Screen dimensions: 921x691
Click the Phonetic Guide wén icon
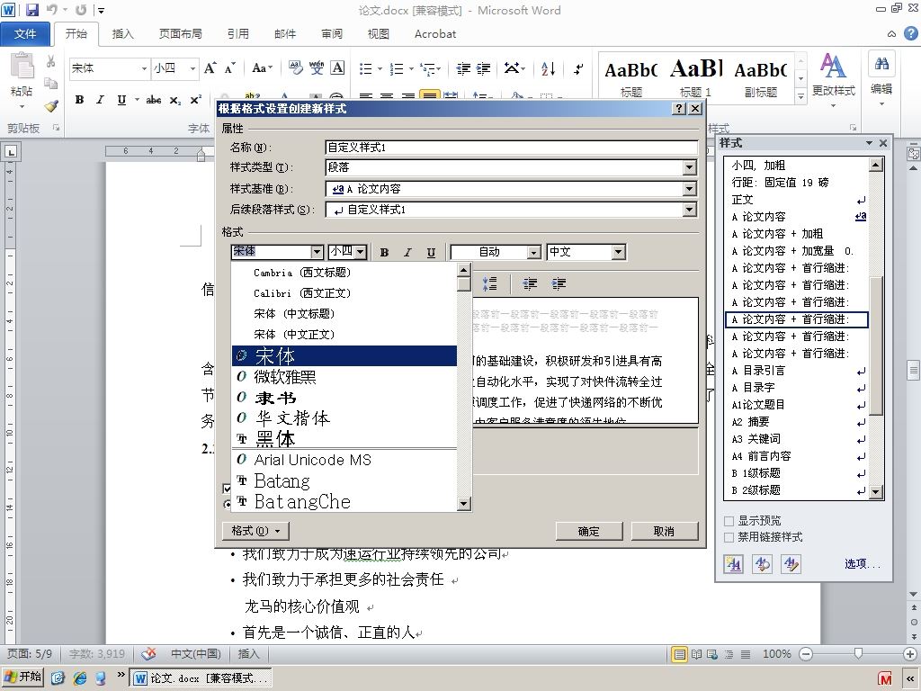tap(317, 68)
